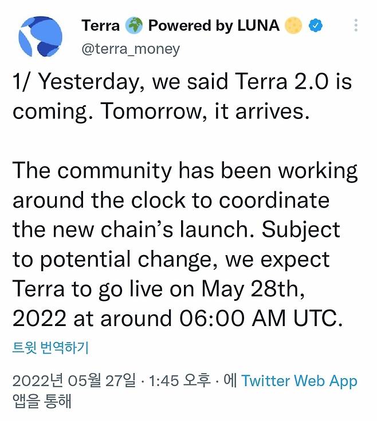Viewport: 377px width, 421px height.
Task: Click the 2022년 05월 27일 date
Action: point(74,381)
